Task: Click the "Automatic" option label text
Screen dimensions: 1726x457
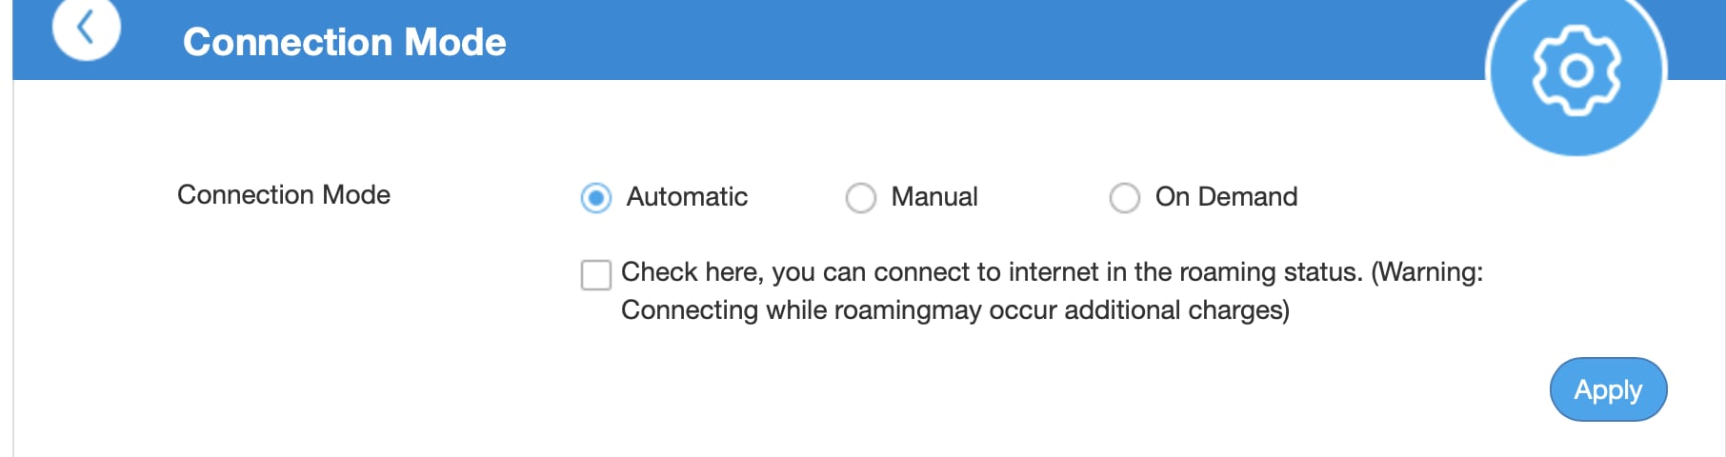Action: (x=687, y=197)
